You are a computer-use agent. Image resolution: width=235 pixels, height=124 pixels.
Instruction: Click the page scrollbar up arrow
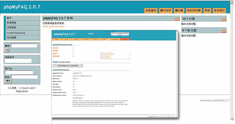232,2
